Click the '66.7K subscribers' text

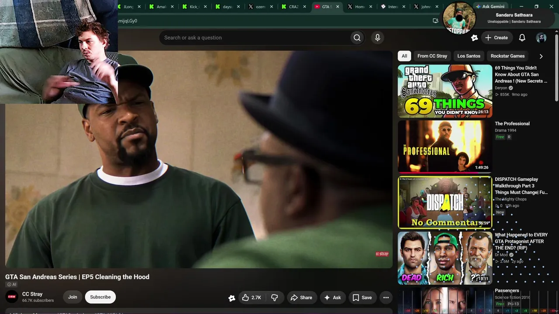38,300
